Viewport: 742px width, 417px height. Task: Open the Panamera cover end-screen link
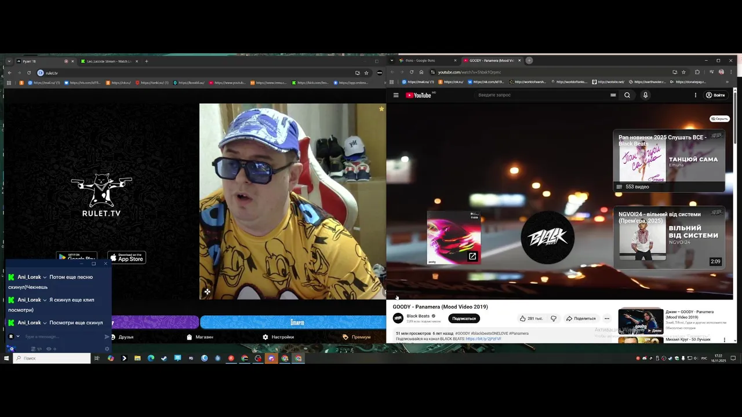pos(454,237)
